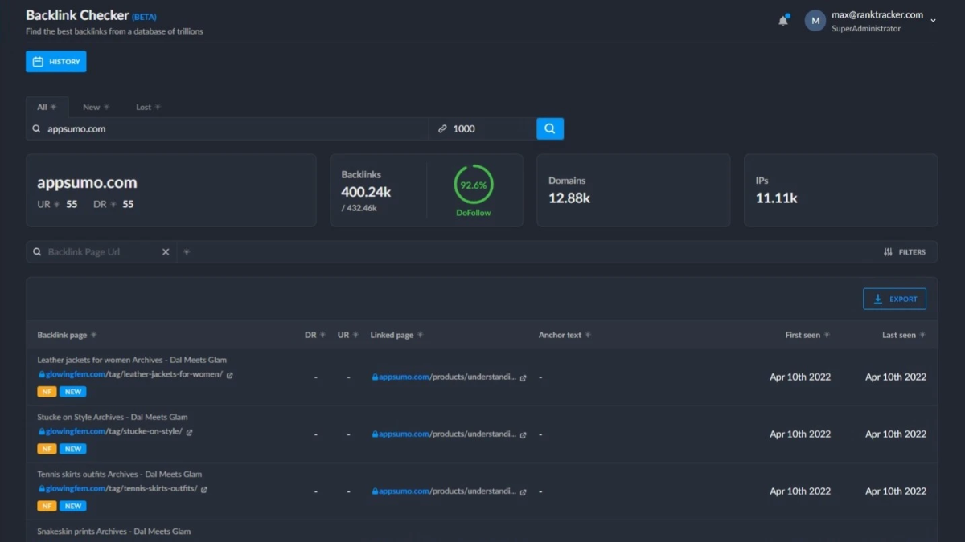
Task: Click NF badge on Tennis skirts row
Action: 47,506
